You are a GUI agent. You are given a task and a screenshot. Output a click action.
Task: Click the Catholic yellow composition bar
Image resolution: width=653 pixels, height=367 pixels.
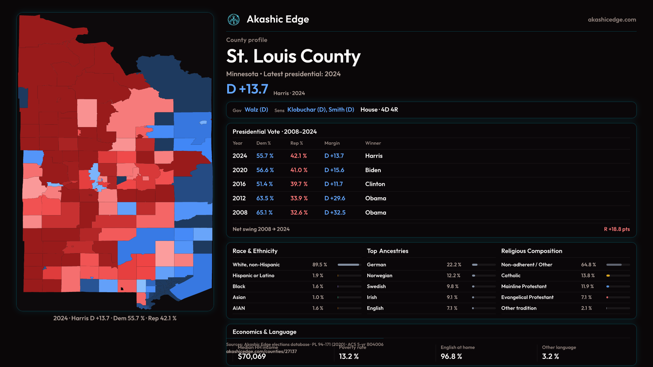tap(608, 276)
